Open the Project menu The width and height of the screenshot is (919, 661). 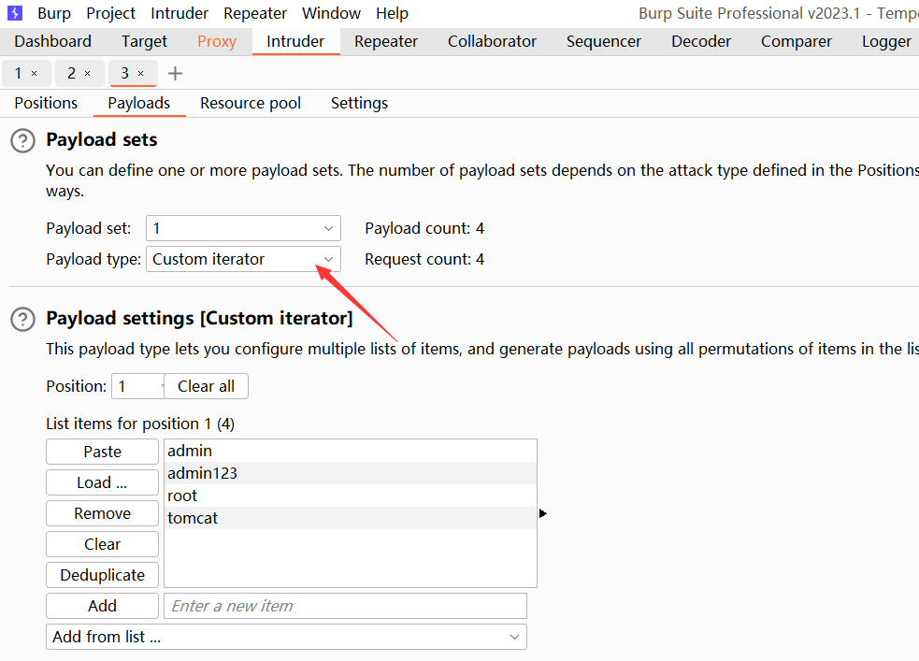pos(110,13)
